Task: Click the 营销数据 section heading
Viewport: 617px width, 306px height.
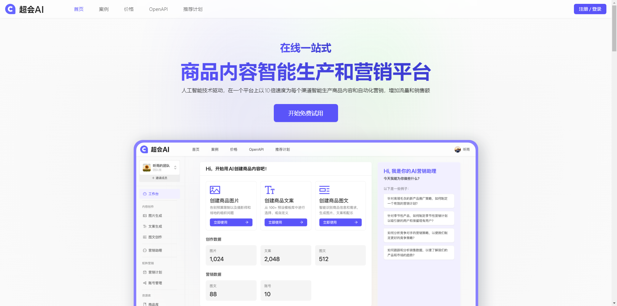Action: [x=213, y=275]
